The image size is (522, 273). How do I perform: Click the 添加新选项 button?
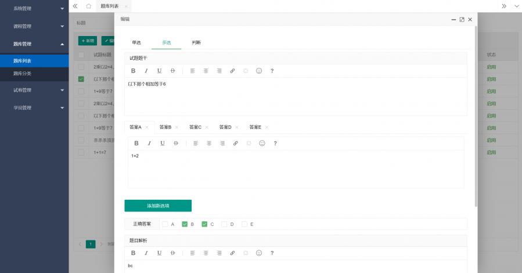[158, 206]
